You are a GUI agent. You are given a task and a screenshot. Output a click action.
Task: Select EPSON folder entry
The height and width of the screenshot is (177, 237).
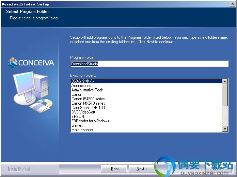tap(146, 117)
